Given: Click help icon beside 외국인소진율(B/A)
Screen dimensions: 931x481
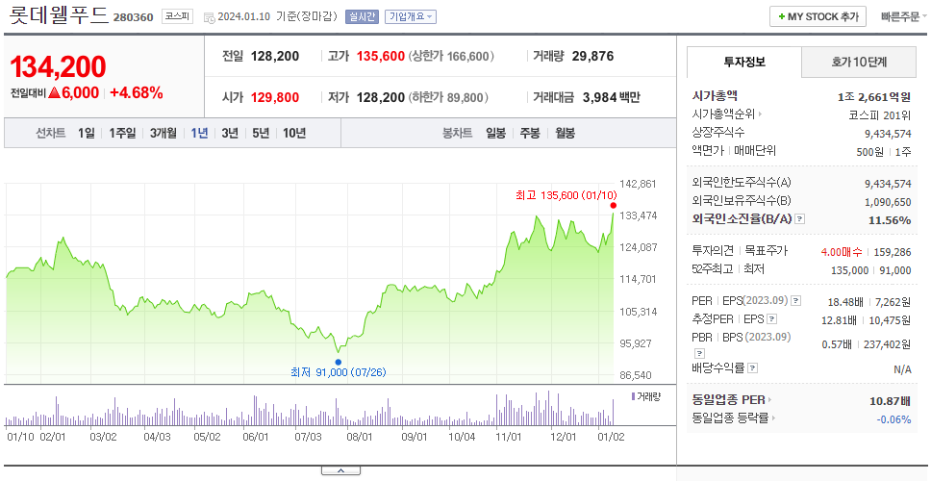Looking at the screenshot, I should pyautogui.click(x=800, y=219).
